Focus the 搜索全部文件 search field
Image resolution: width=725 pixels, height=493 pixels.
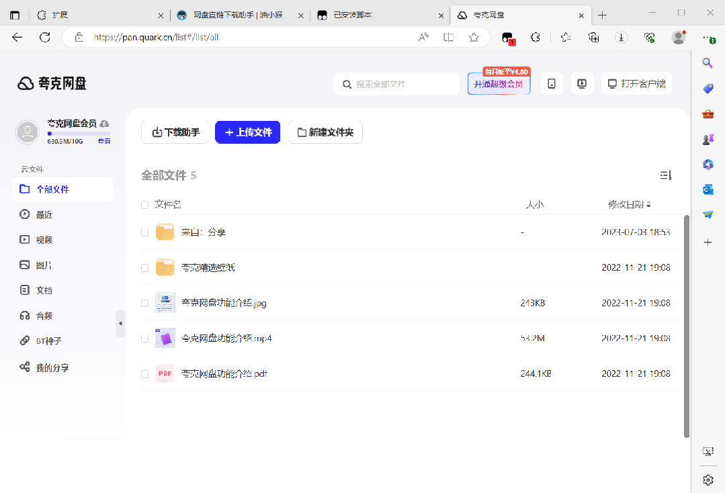point(396,84)
